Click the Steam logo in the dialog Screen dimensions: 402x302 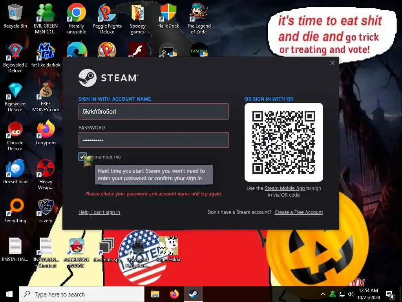109,77
